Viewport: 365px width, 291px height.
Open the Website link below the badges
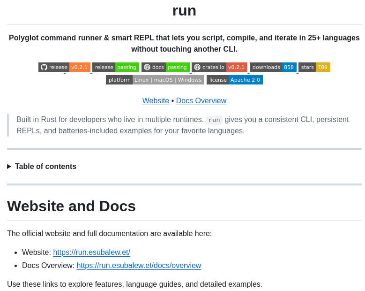tap(156, 101)
